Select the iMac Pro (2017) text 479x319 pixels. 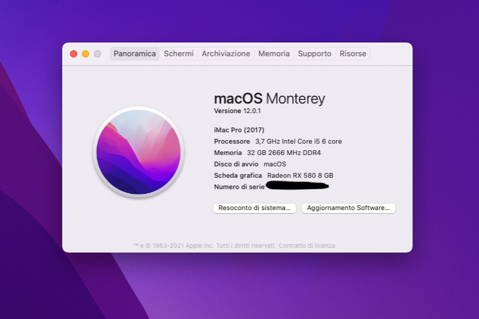point(239,130)
